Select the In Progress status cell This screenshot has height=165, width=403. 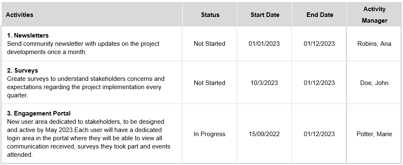point(210,134)
